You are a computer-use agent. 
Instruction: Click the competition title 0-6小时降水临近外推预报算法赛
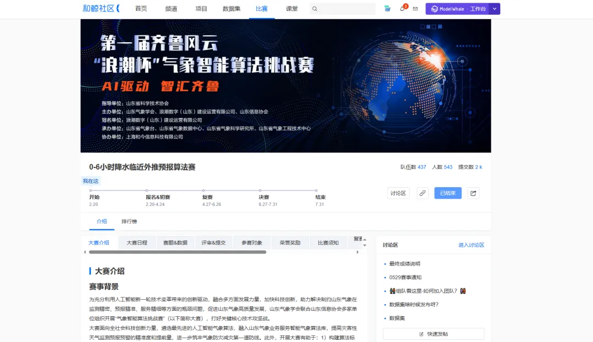(142, 167)
